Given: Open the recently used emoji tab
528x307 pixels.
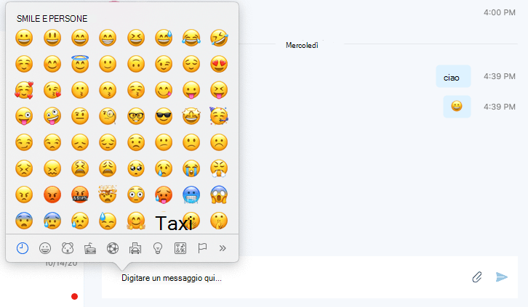Looking at the screenshot, I should coord(23,248).
